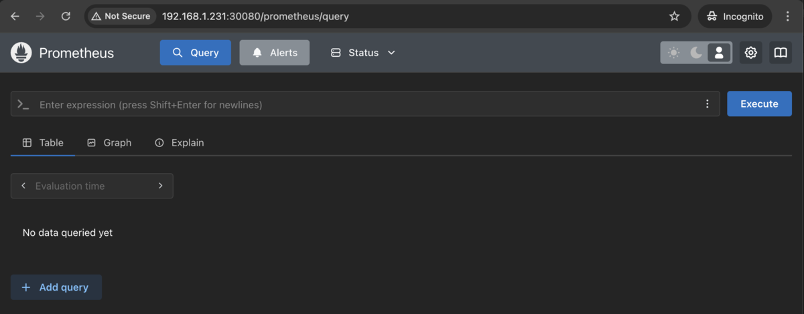Viewport: 804px width, 314px height.
Task: Click the browser back arrow
Action: click(x=15, y=16)
